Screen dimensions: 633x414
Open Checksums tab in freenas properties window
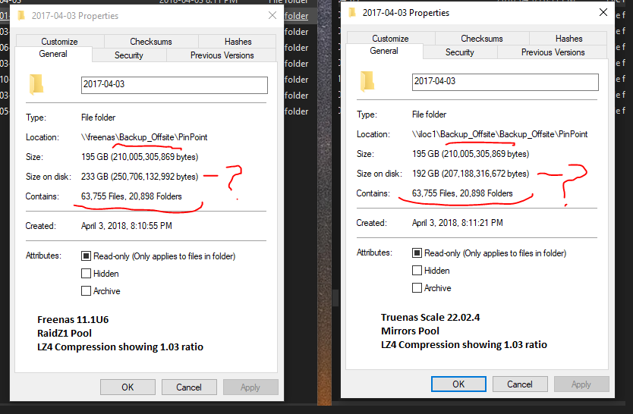coord(151,42)
